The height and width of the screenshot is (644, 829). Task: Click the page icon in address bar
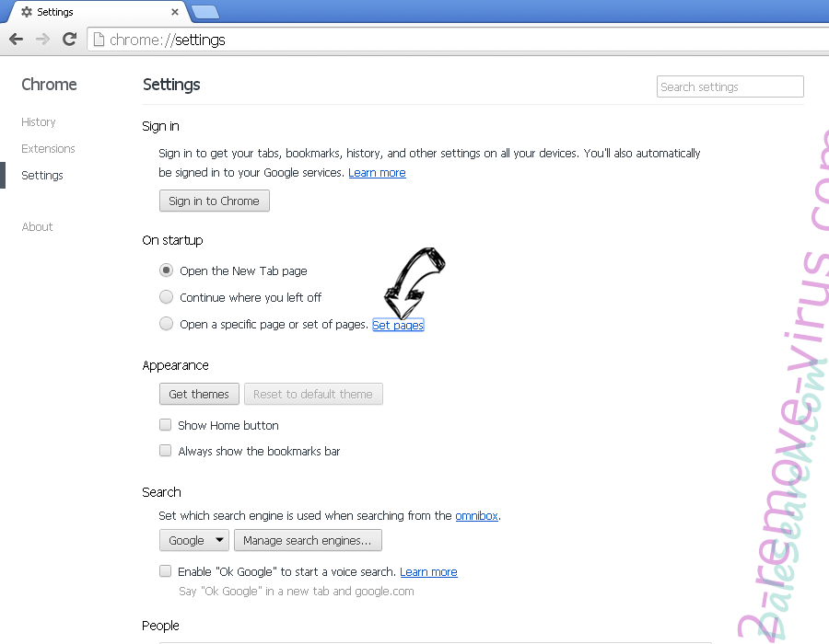tap(99, 40)
